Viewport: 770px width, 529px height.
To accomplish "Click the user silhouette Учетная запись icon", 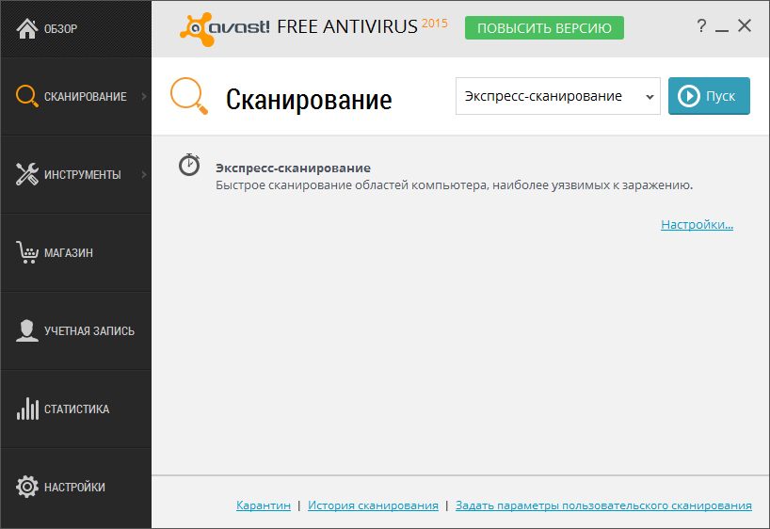I will coord(27,330).
